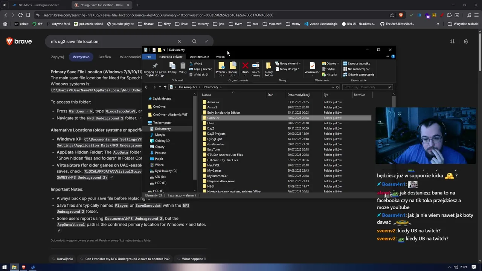Ask 'Can I transfer my NFS Underground 2 save'
The width and height of the screenshot is (482, 271).
(x=124, y=259)
